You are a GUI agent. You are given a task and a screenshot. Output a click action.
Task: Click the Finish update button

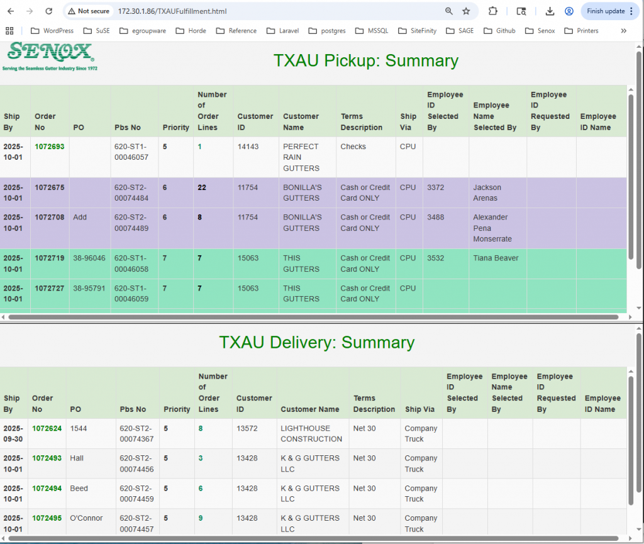click(606, 11)
